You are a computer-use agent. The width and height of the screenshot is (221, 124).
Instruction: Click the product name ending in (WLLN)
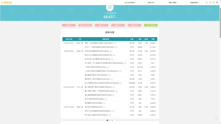click(x=93, y=107)
